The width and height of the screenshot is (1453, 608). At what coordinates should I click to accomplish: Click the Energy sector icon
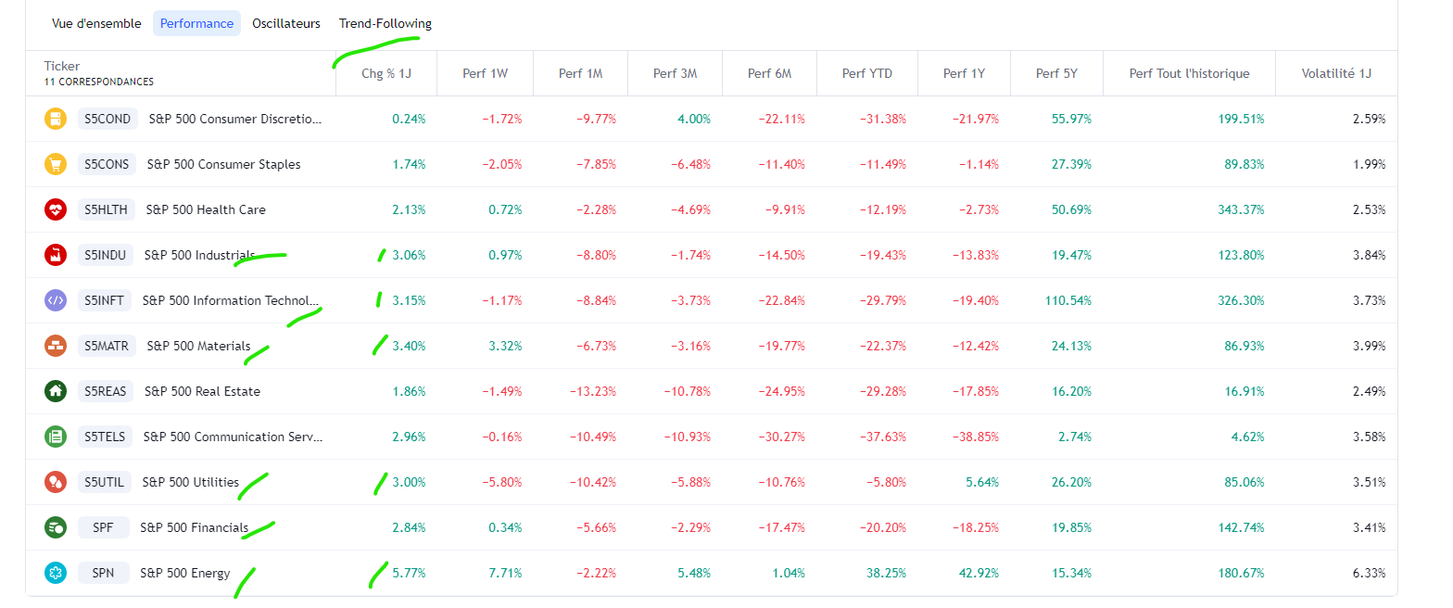[x=56, y=573]
